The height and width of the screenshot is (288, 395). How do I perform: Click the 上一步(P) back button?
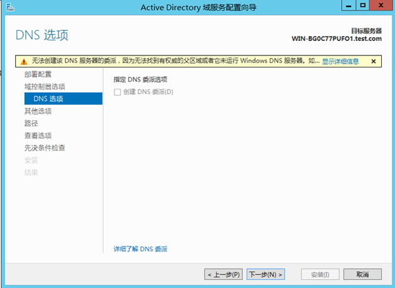(x=223, y=274)
